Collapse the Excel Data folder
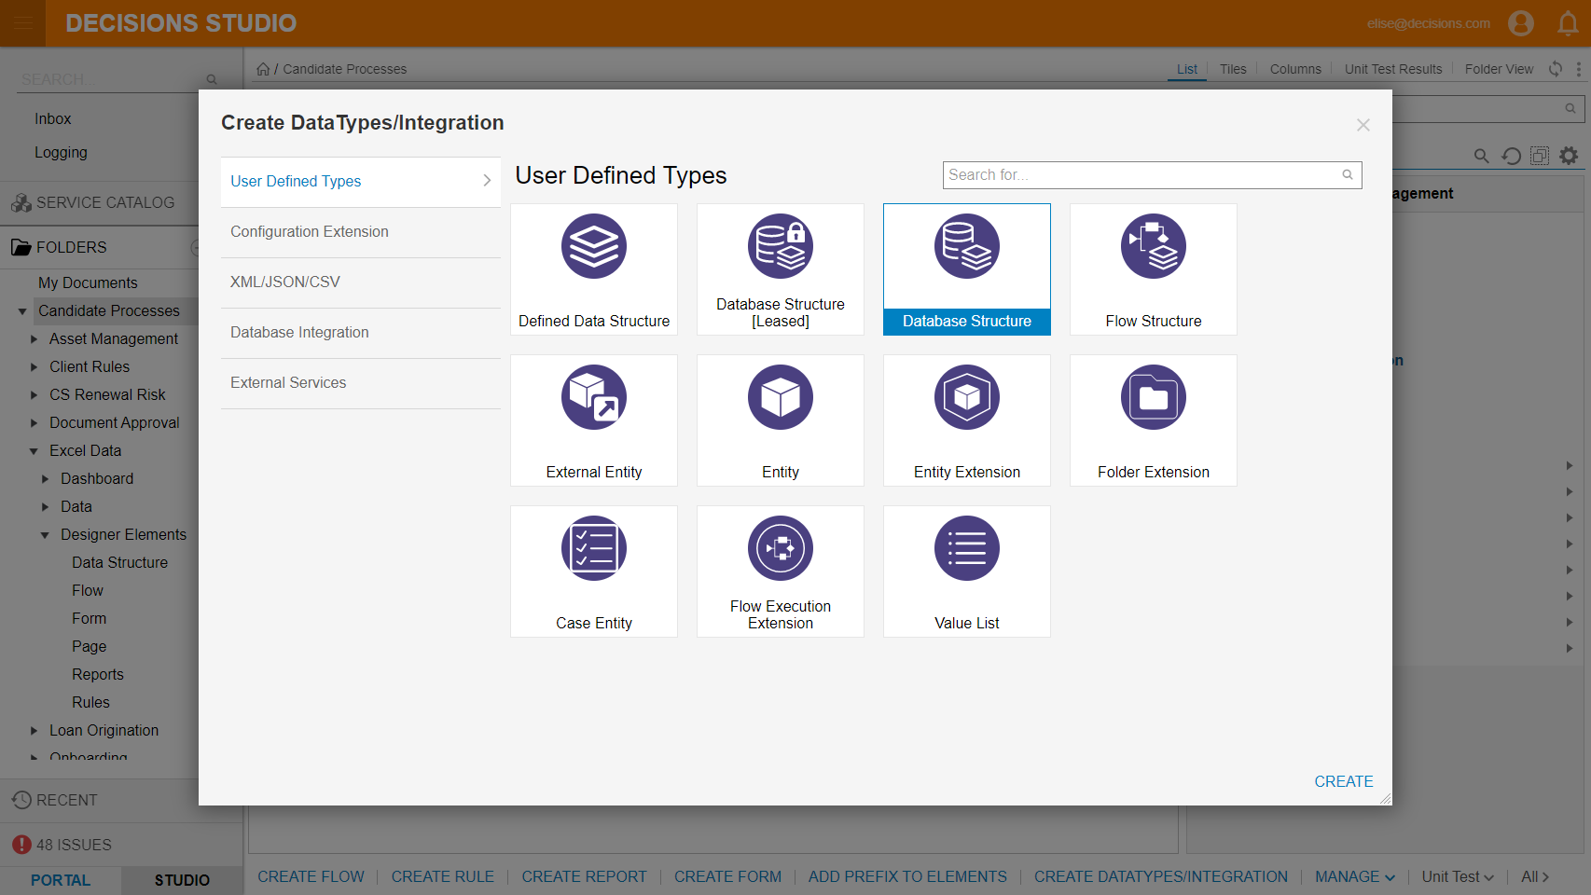The height and width of the screenshot is (895, 1591). (x=34, y=451)
